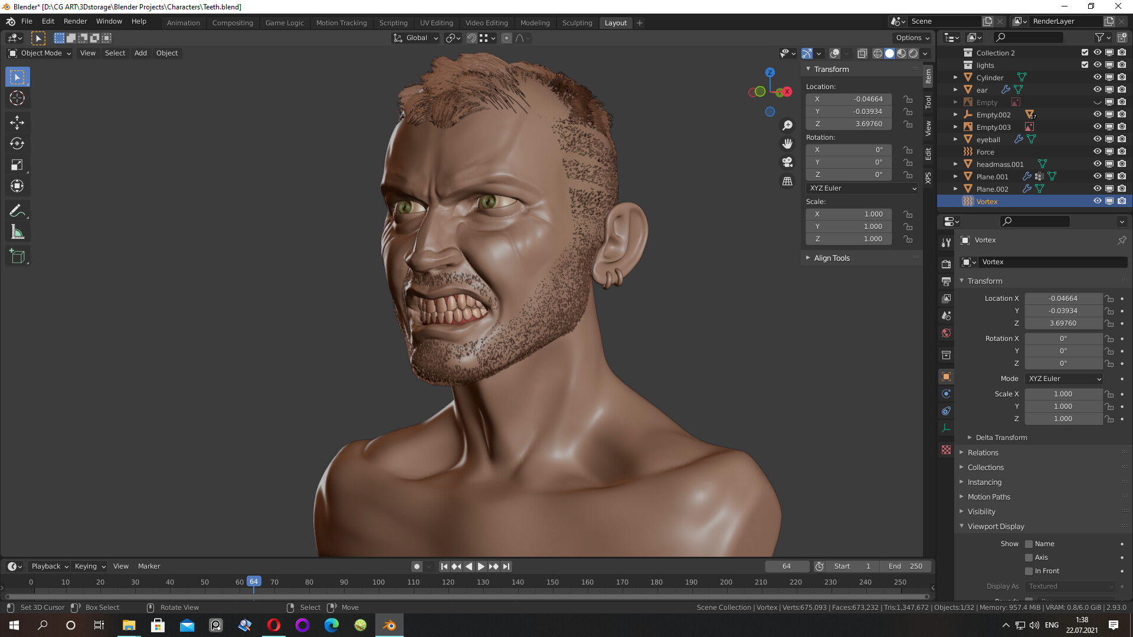Enable the In Front checkbox under Viewport Display
Viewport: 1133px width, 637px height.
point(1029,570)
